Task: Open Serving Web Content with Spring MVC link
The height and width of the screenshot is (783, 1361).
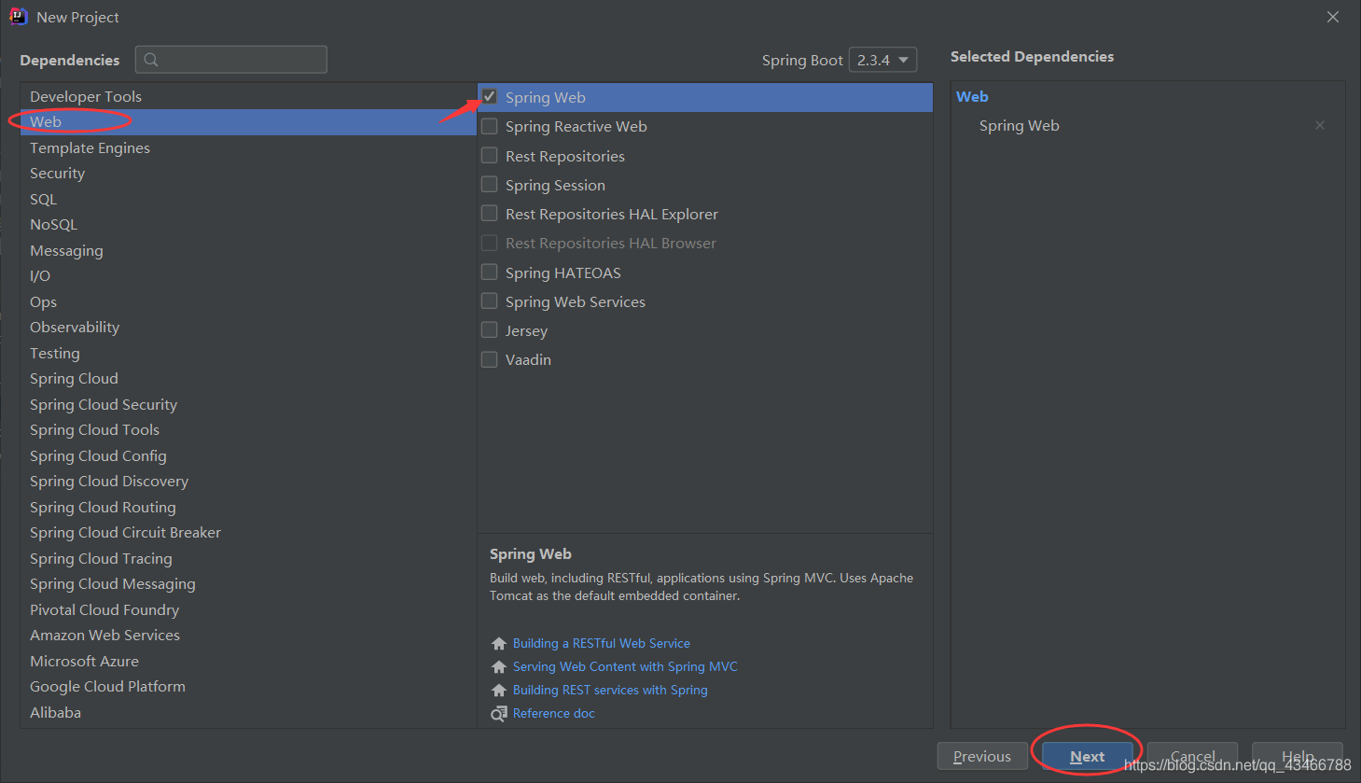Action: (625, 666)
